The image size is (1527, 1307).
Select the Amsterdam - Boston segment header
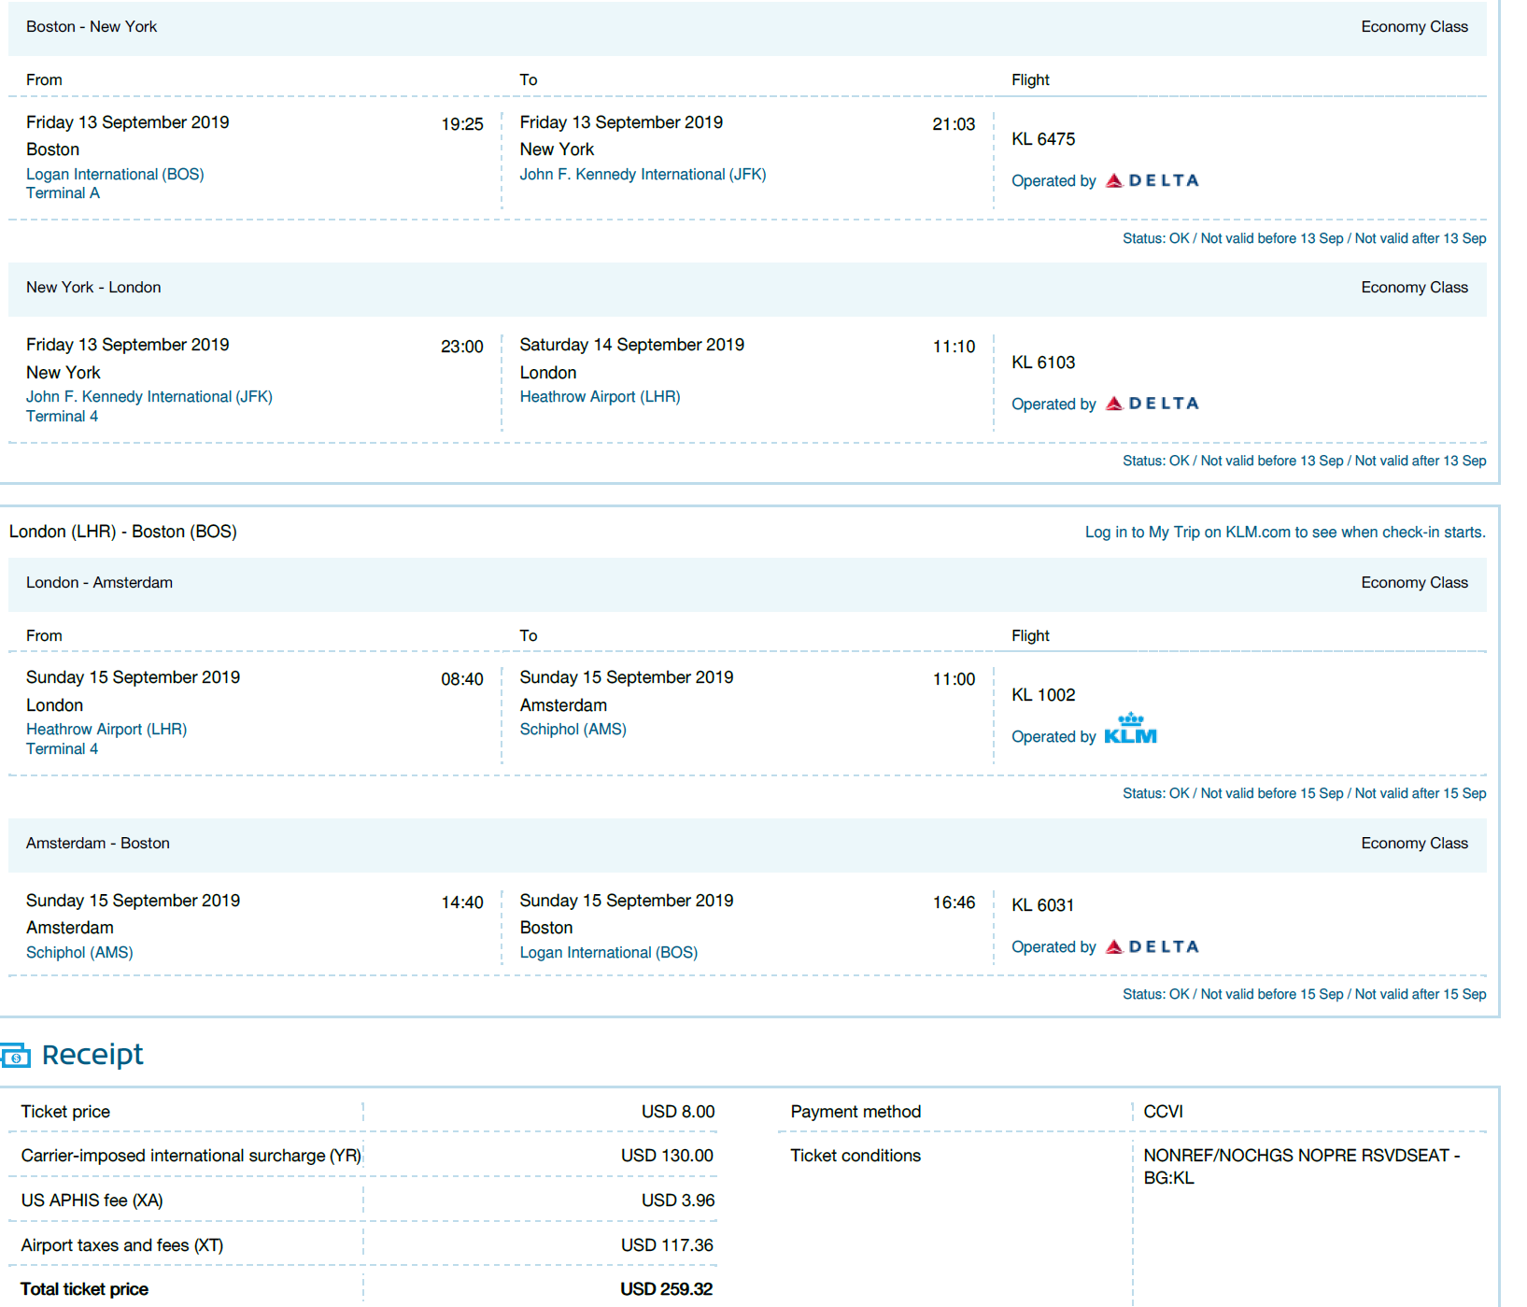(98, 844)
